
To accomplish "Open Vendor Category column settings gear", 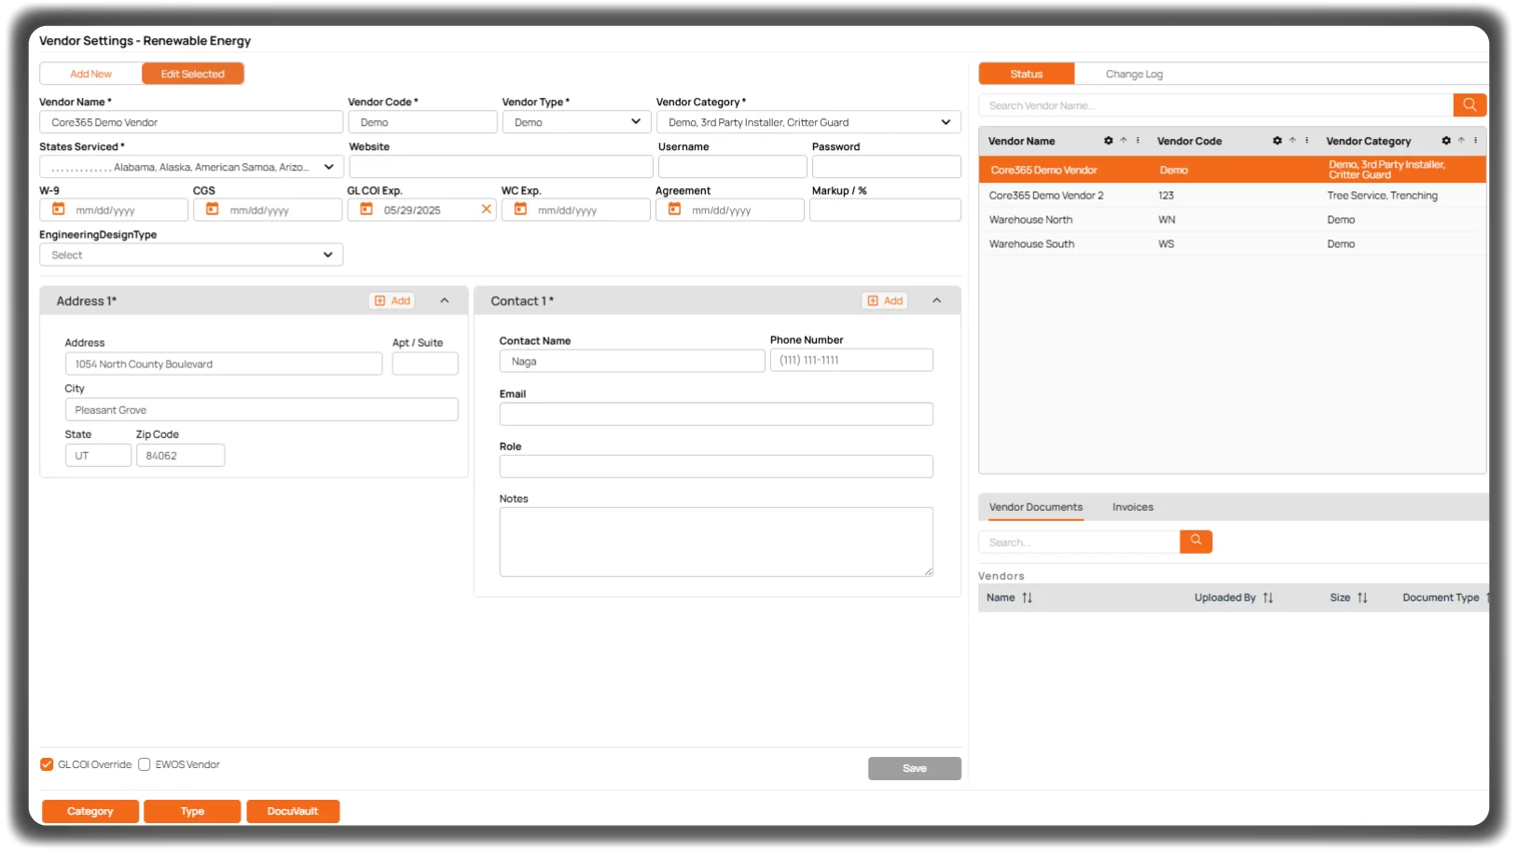I will (x=1446, y=141).
